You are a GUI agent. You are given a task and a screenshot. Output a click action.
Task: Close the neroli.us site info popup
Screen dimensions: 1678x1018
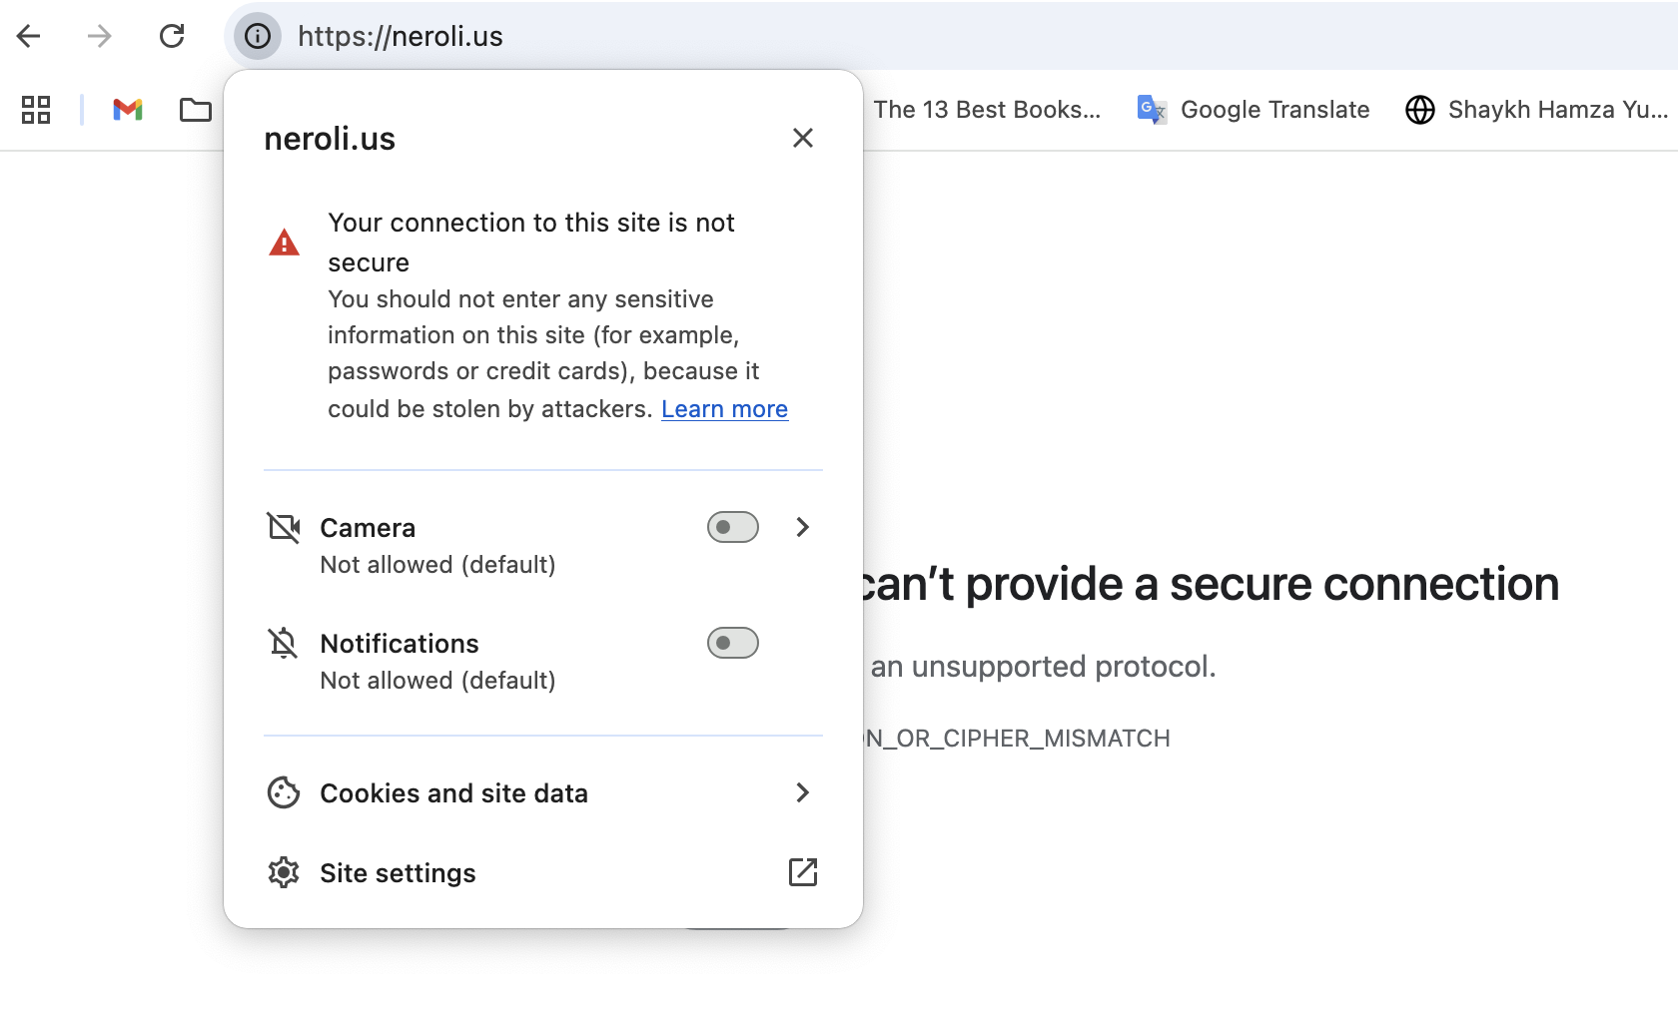pos(803,138)
